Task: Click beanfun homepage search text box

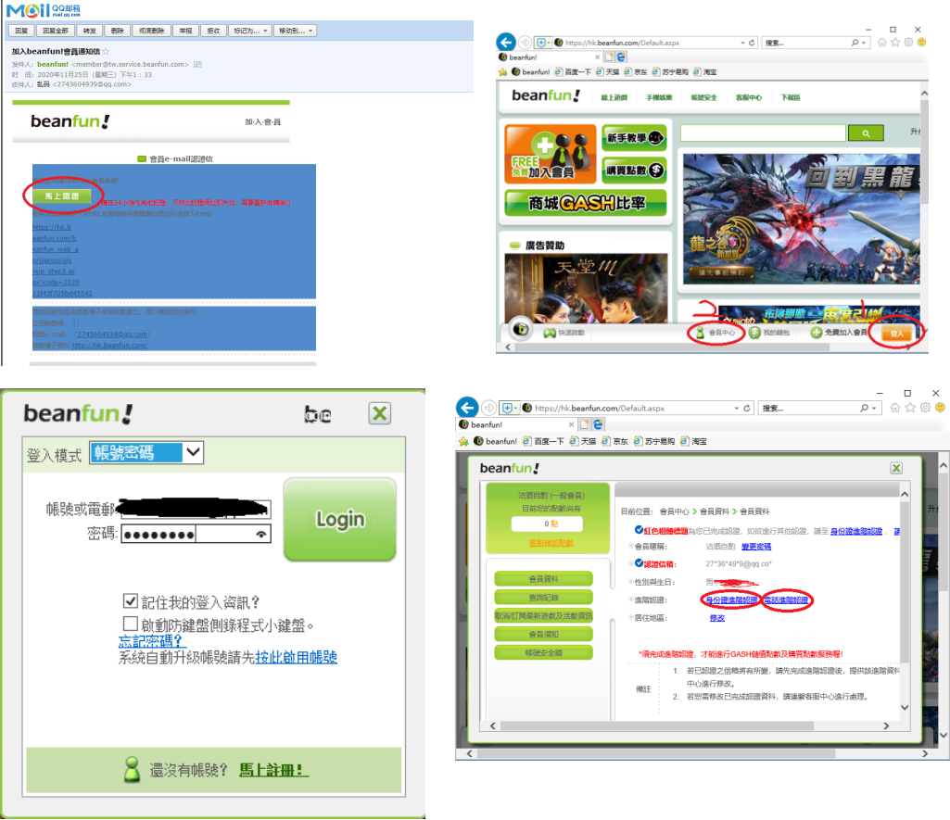Action: 763,133
